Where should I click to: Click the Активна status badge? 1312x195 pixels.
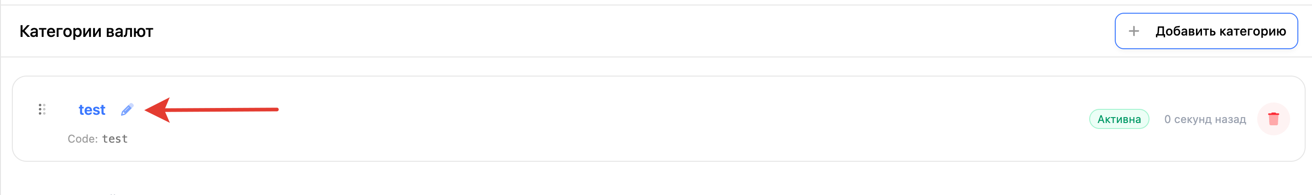click(x=1118, y=119)
